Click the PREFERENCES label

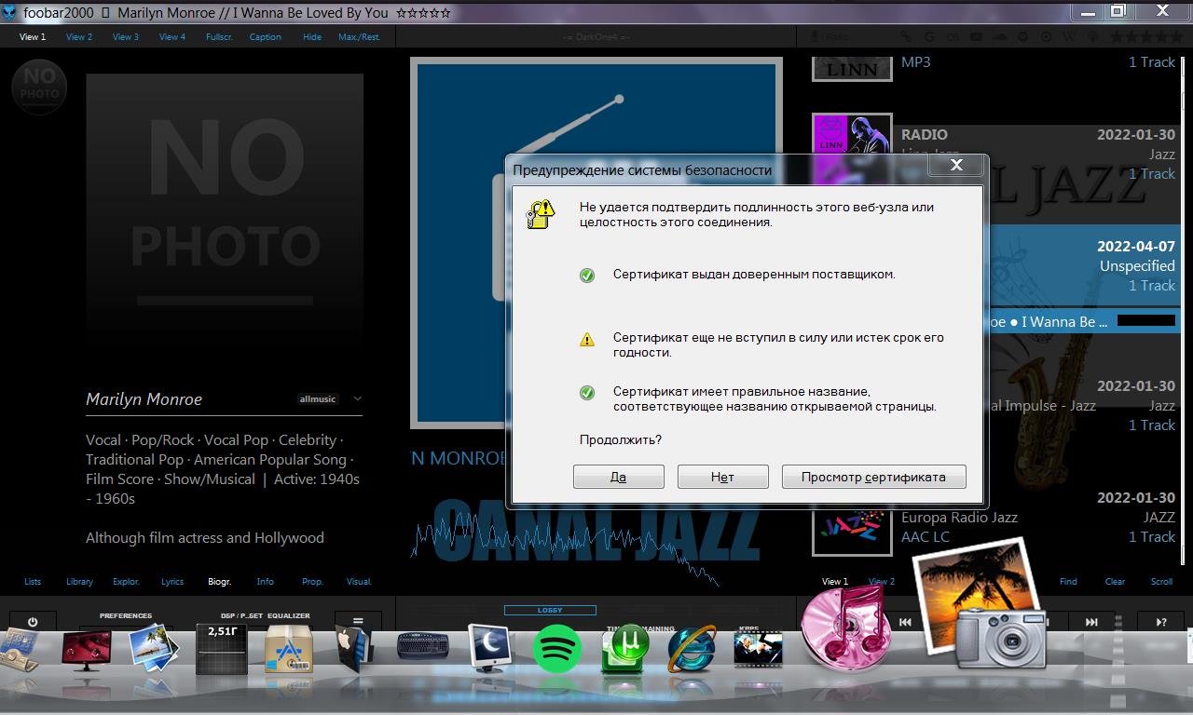click(126, 615)
